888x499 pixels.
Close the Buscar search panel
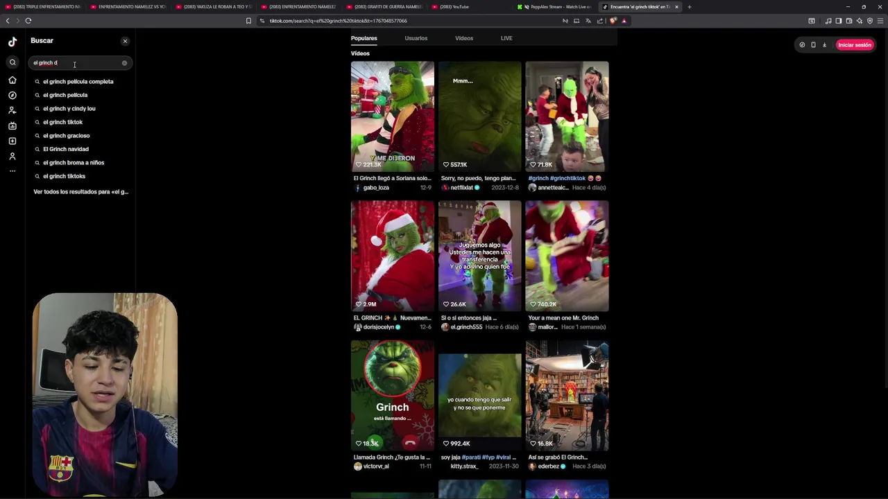click(x=125, y=41)
